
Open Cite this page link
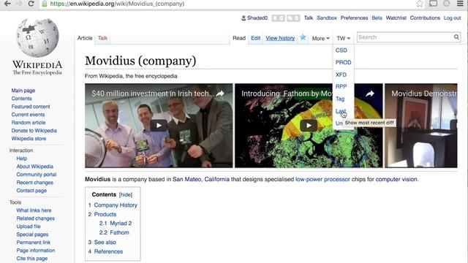[x=32, y=259]
